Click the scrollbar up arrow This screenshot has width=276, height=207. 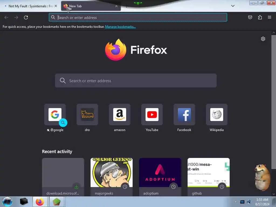point(274,33)
